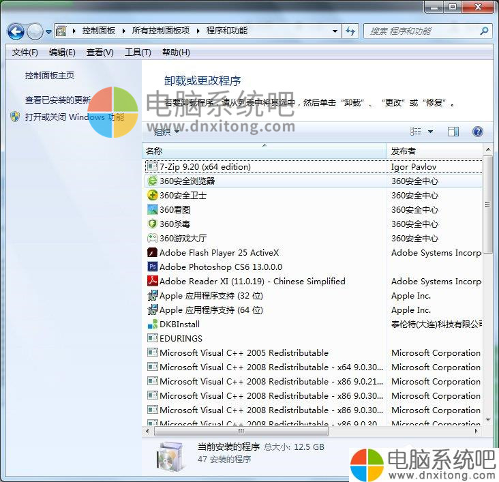Open the 文件(F) menu

click(x=25, y=52)
